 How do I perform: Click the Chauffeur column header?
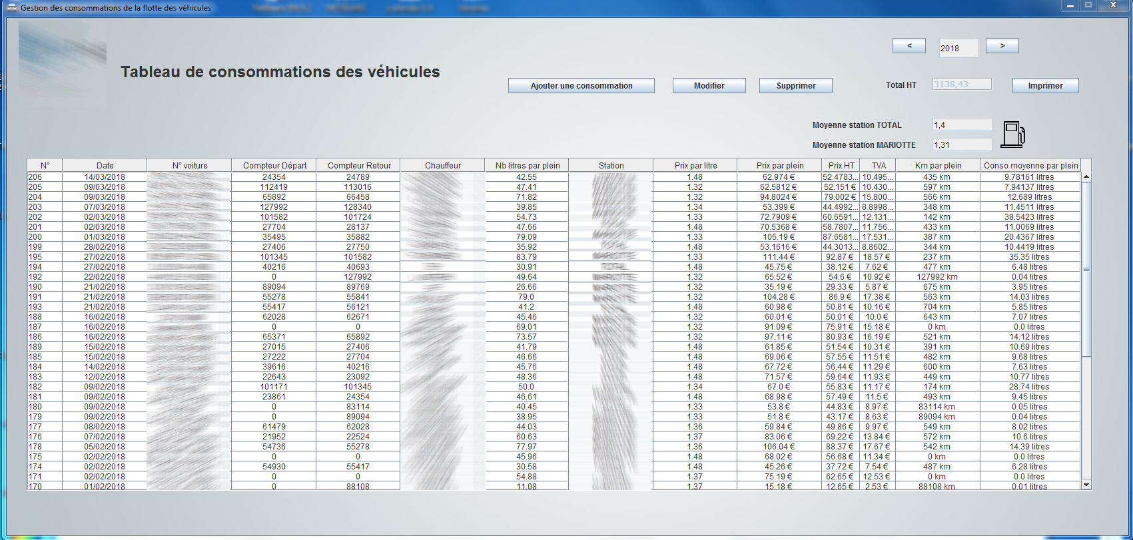[443, 166]
